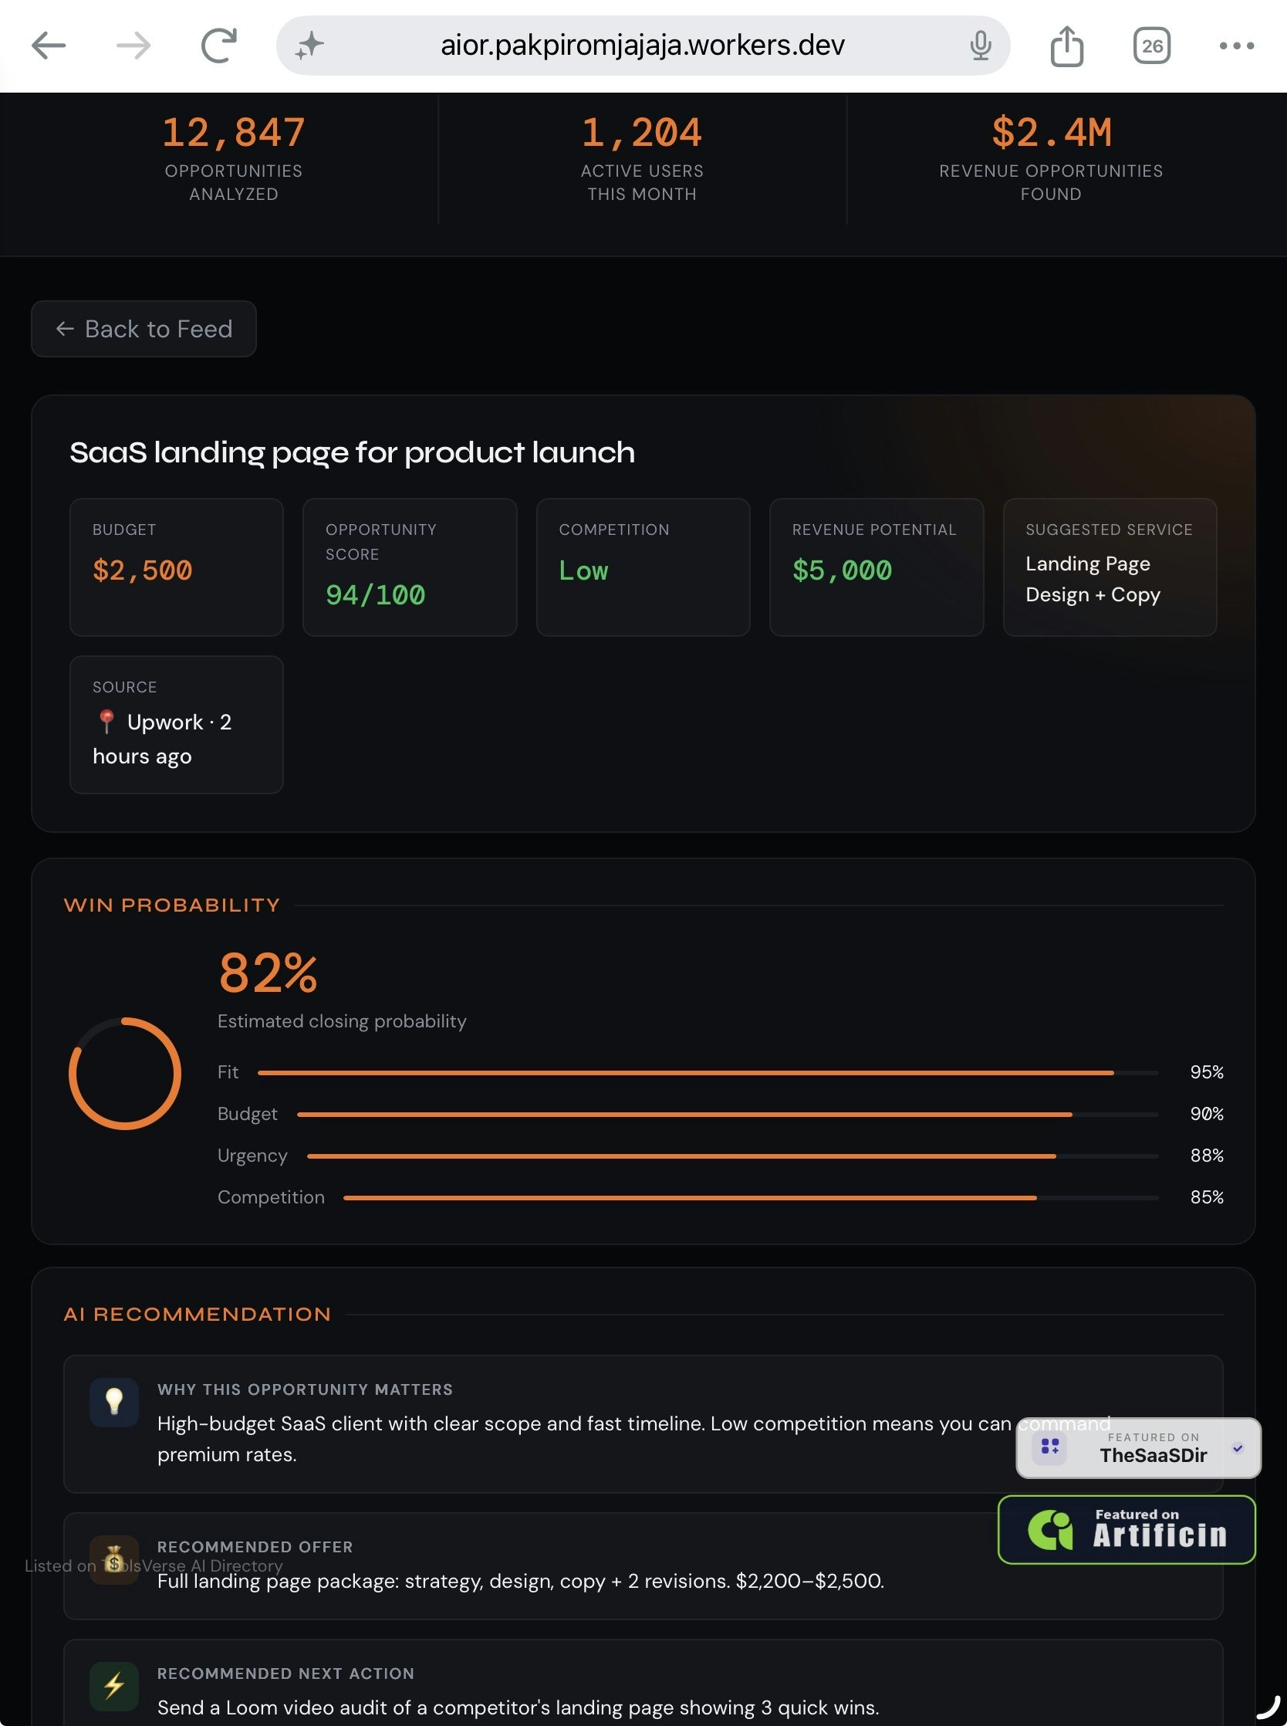Viewport: 1287px width, 1726px height.
Task: Activate the microphone voice search icon
Action: pos(980,46)
